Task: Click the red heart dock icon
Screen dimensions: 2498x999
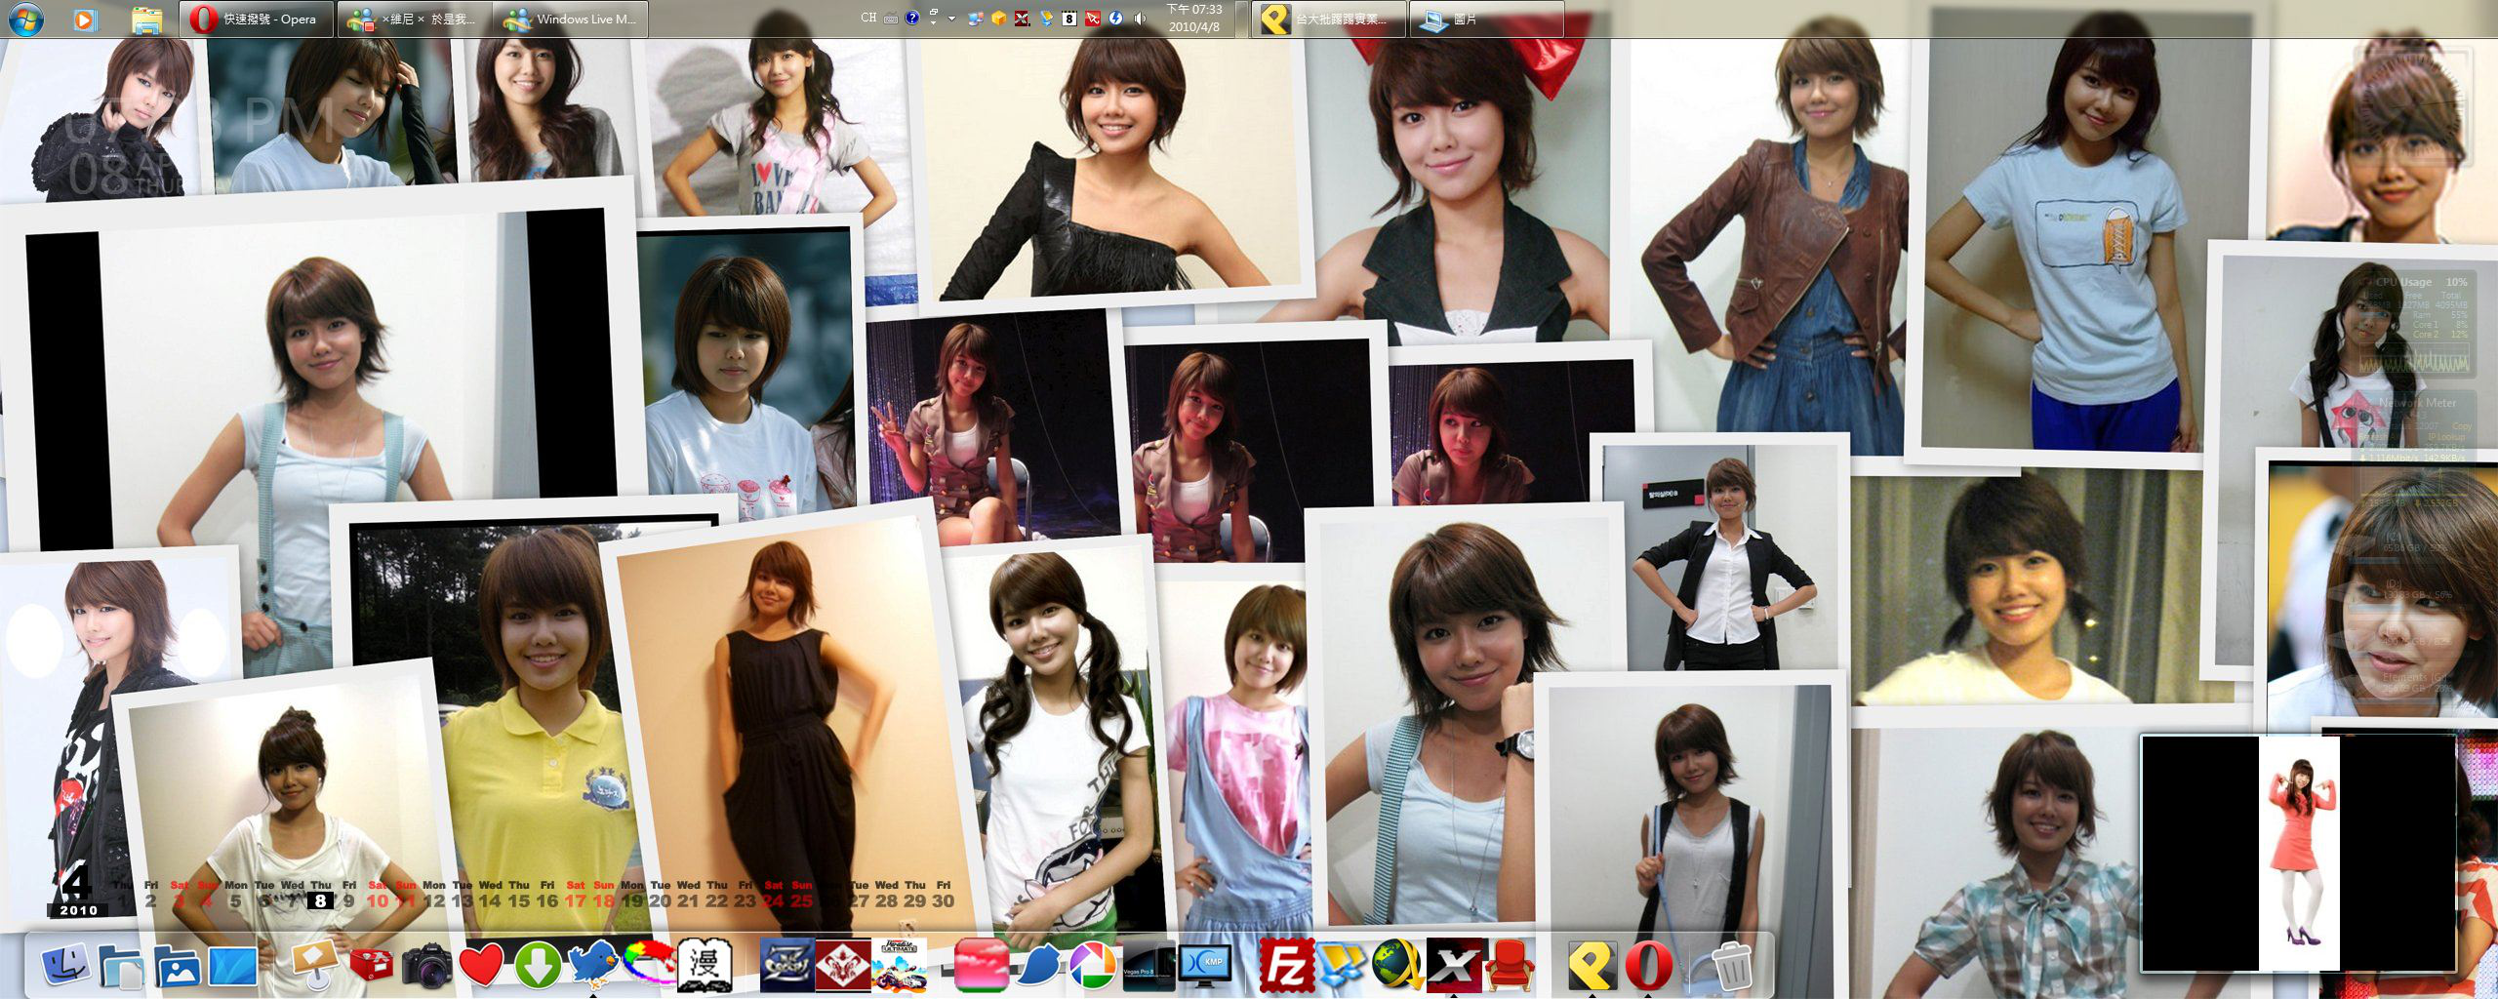Action: coord(481,966)
